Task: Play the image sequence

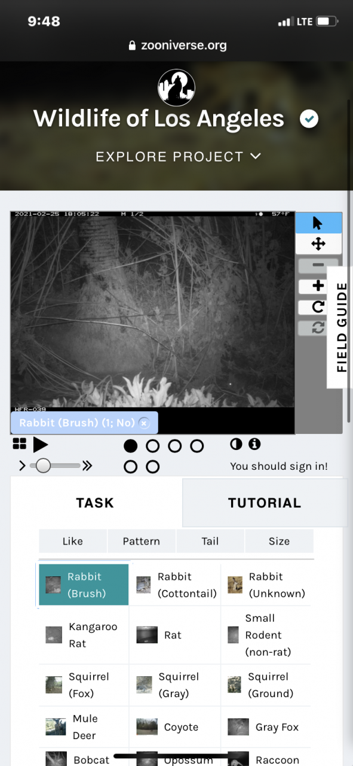Action: (40, 445)
